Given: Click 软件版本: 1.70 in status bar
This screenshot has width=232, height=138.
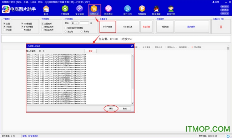Looking at the screenshot, I should [x=8, y=136].
